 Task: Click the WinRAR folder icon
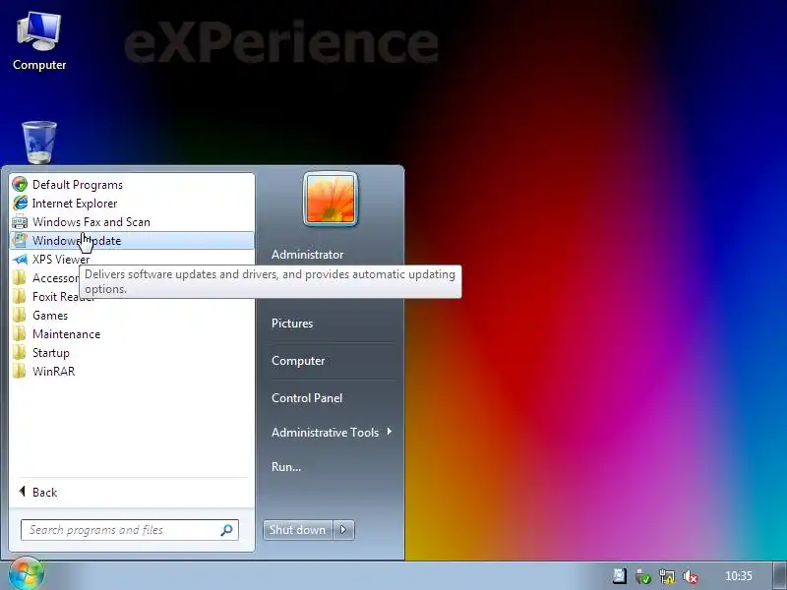[x=20, y=372]
